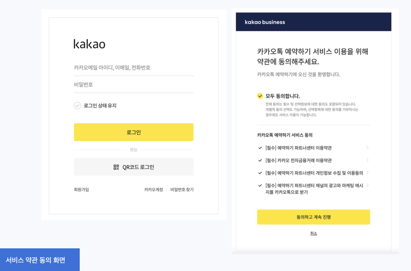
Task: Expand 개인정보 수집 및 이용동의 details arrow
Action: pos(367,173)
